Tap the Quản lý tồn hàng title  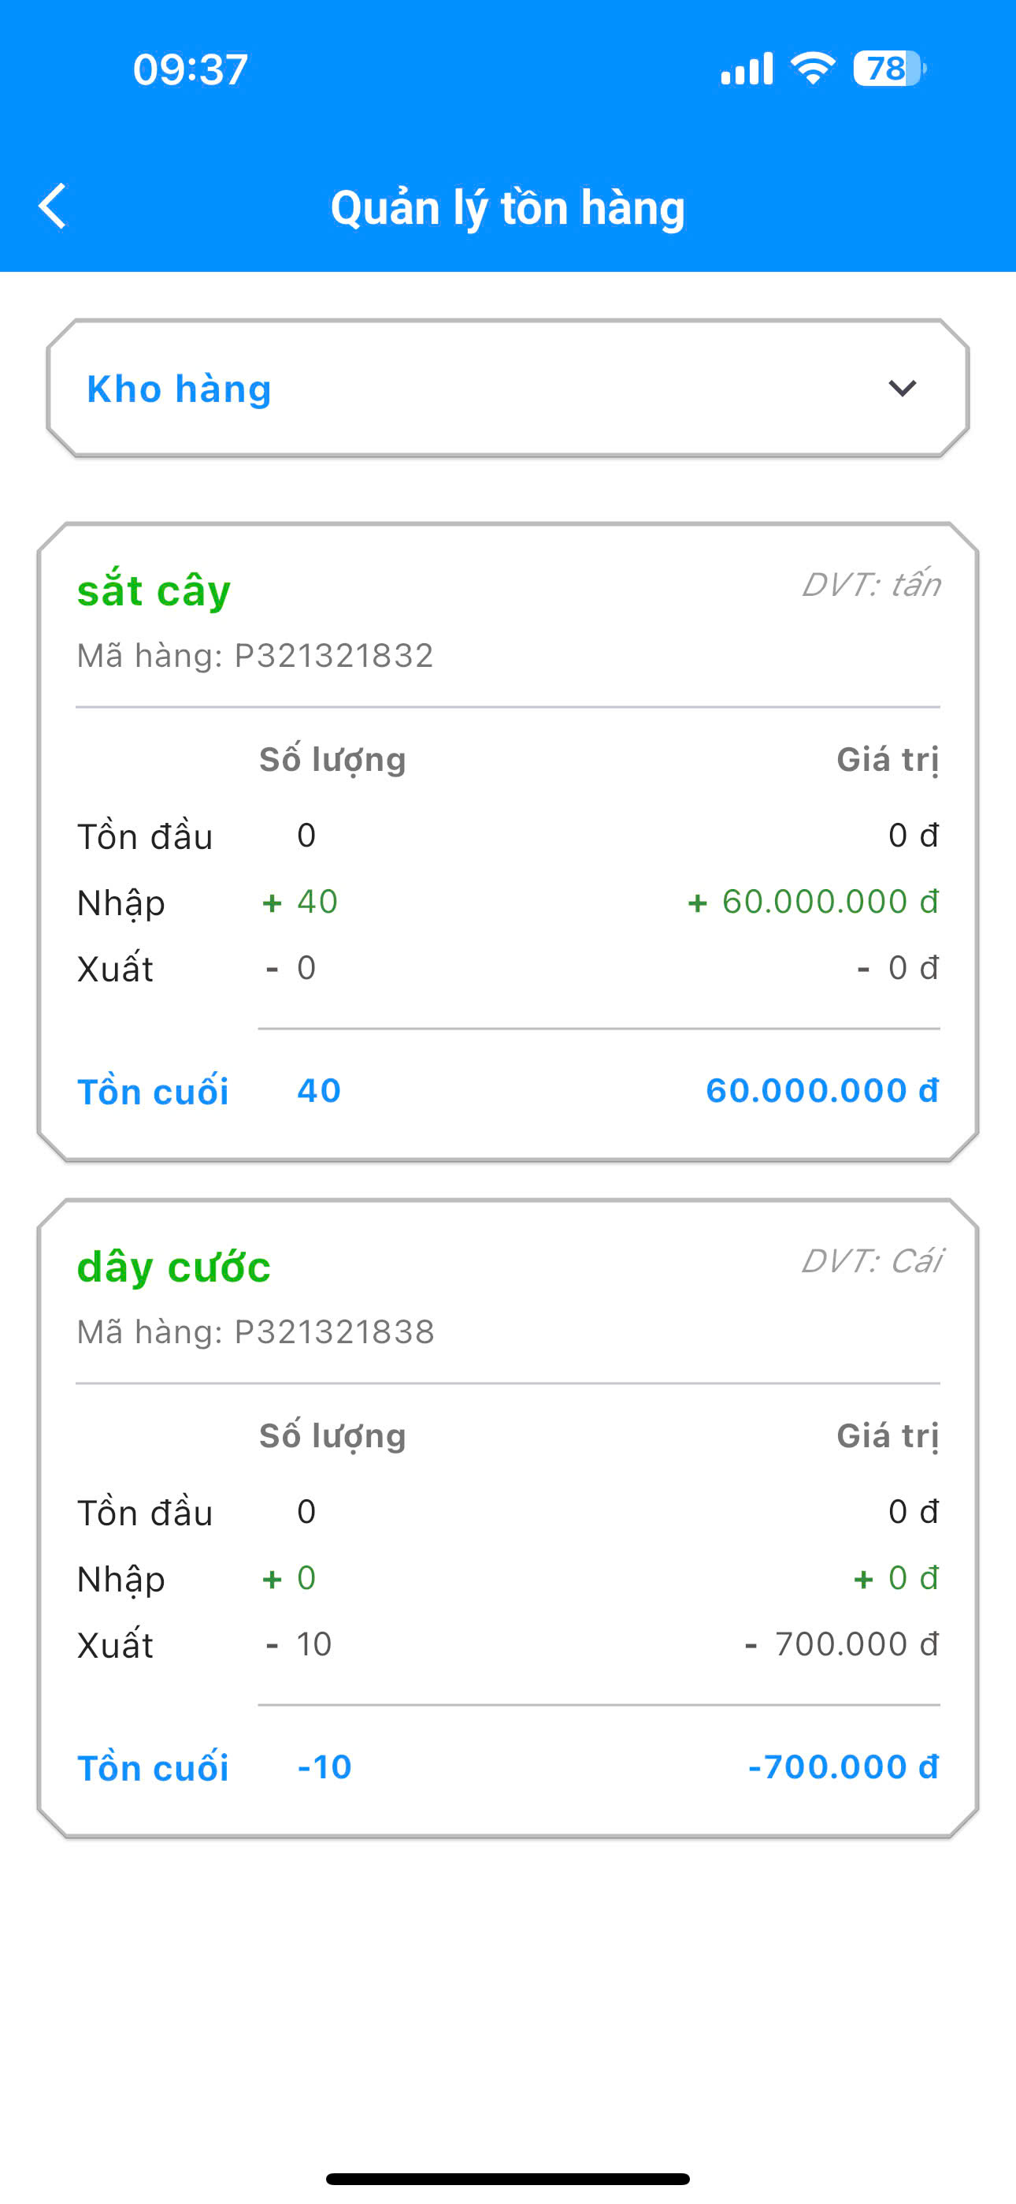click(x=508, y=208)
